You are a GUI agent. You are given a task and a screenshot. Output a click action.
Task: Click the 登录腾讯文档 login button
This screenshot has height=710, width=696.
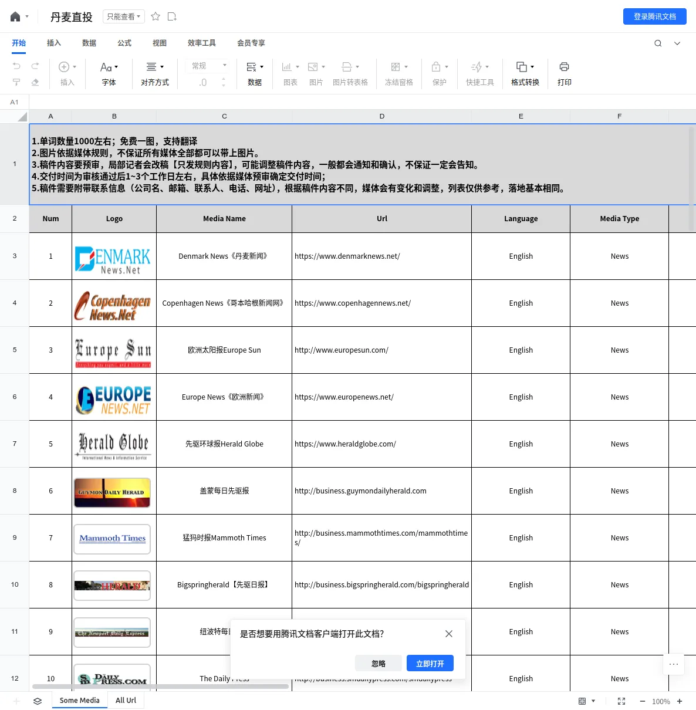655,16
